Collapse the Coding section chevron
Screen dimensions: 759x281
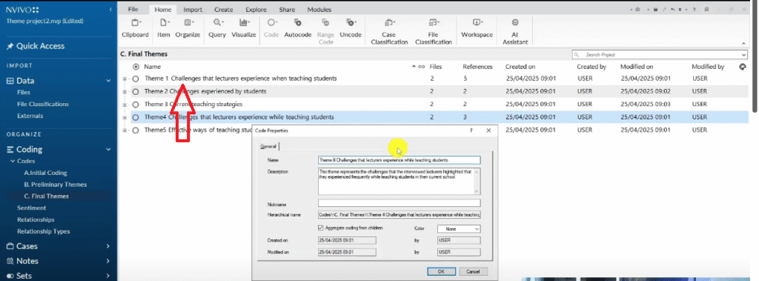[x=108, y=150]
